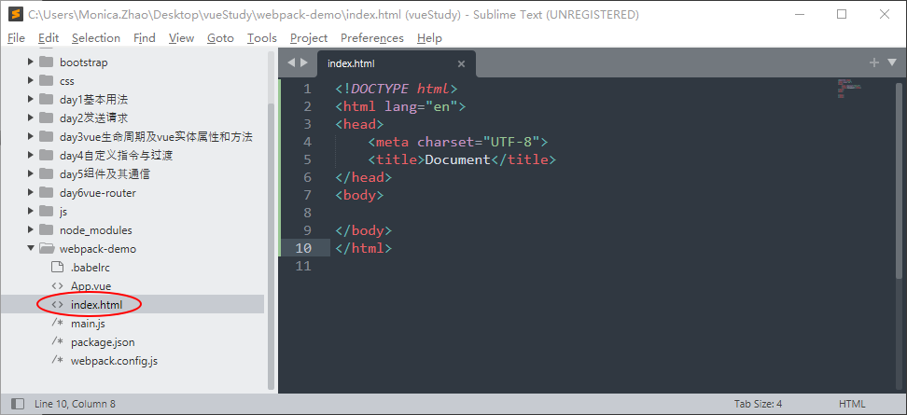Click the App.vue code file icon
907x415 pixels.
point(57,285)
